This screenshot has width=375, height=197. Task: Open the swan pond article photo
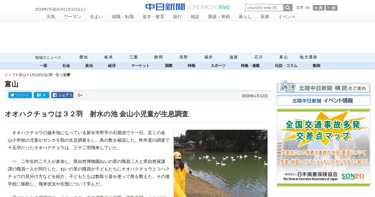pyautogui.click(x=221, y=163)
